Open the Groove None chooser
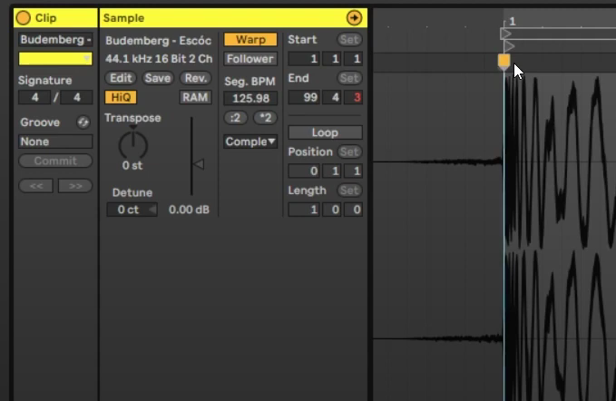The width and height of the screenshot is (616, 401). [x=55, y=142]
